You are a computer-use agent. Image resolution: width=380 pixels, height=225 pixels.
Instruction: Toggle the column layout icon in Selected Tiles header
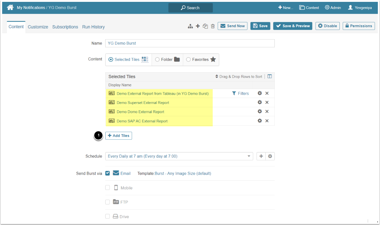(x=269, y=77)
